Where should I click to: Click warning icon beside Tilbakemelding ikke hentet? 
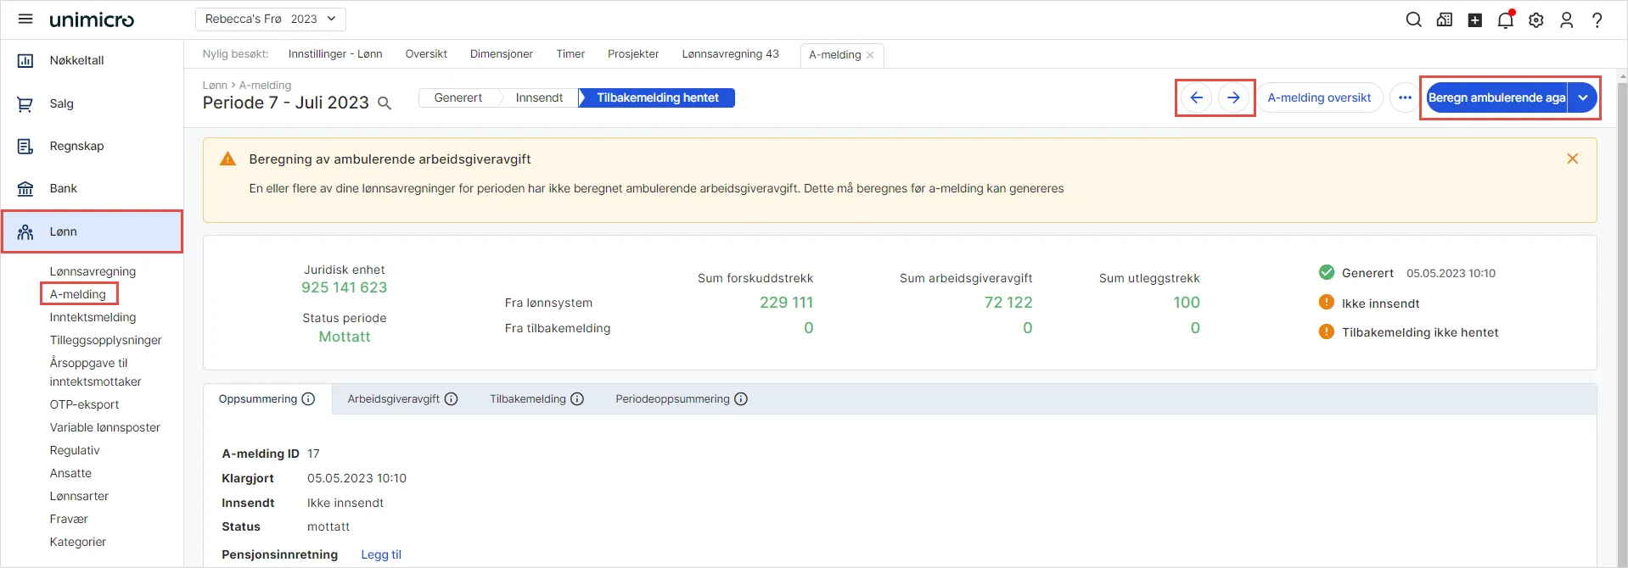coord(1327,331)
